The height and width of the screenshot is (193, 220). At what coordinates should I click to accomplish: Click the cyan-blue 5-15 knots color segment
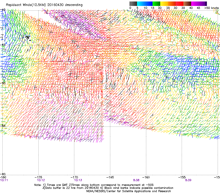[145, 4]
